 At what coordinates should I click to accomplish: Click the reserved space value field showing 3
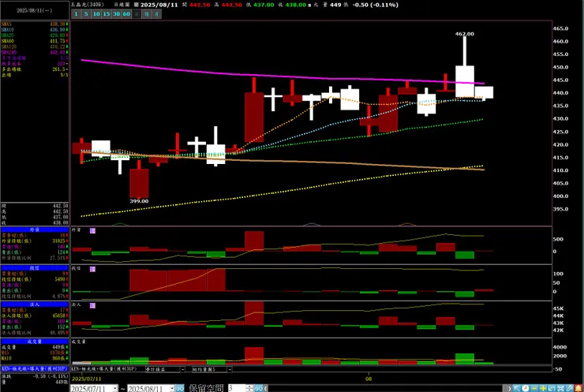tap(237, 388)
